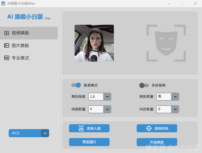Viewport: 202px width, 153px height.
Task: Expand the 内存数量 dropdown arrow
Action: [x=175, y=109]
